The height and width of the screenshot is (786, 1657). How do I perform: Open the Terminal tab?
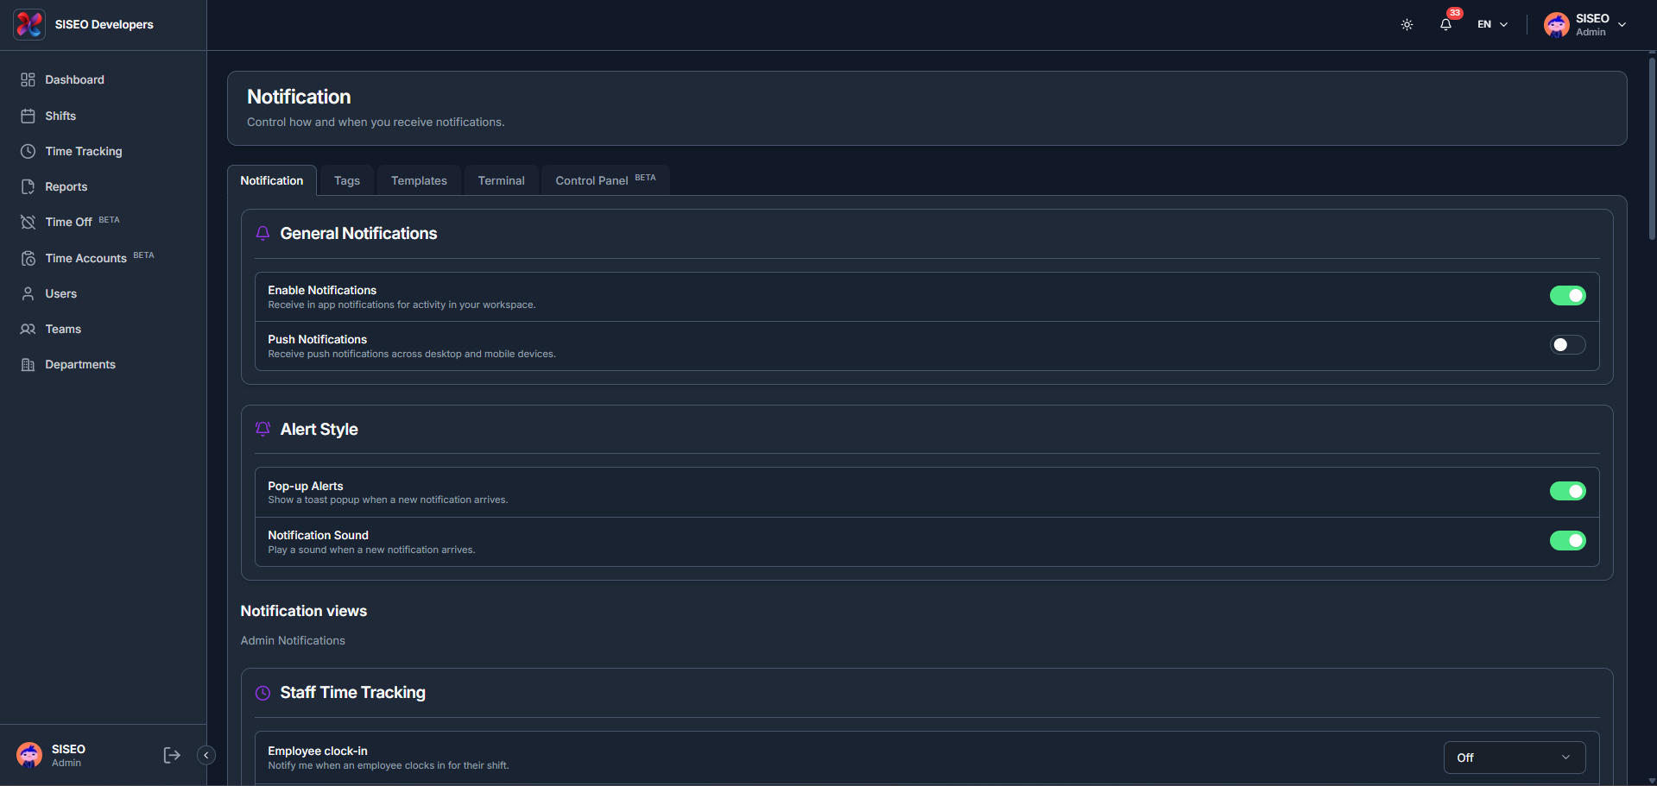(501, 180)
